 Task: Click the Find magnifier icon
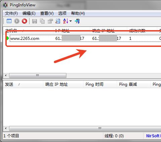58,21
